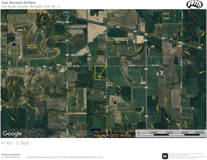Select the yellow parcel boundary on the map
Viewport: 207px width, 160px height.
point(99,73)
